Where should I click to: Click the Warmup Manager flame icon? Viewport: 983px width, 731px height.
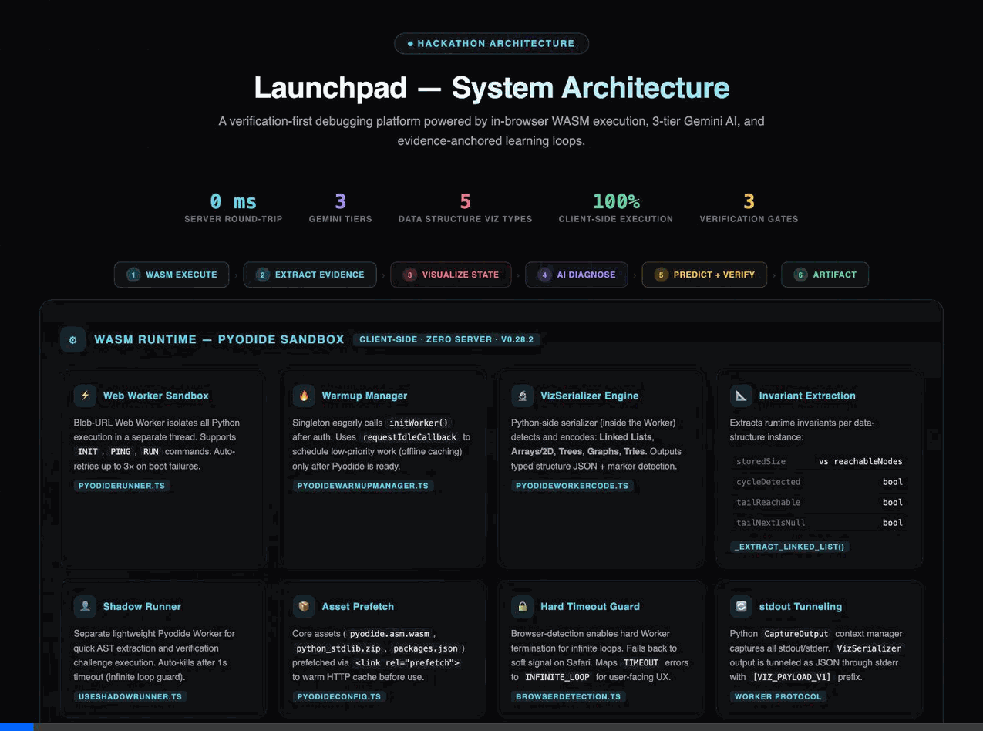tap(304, 396)
